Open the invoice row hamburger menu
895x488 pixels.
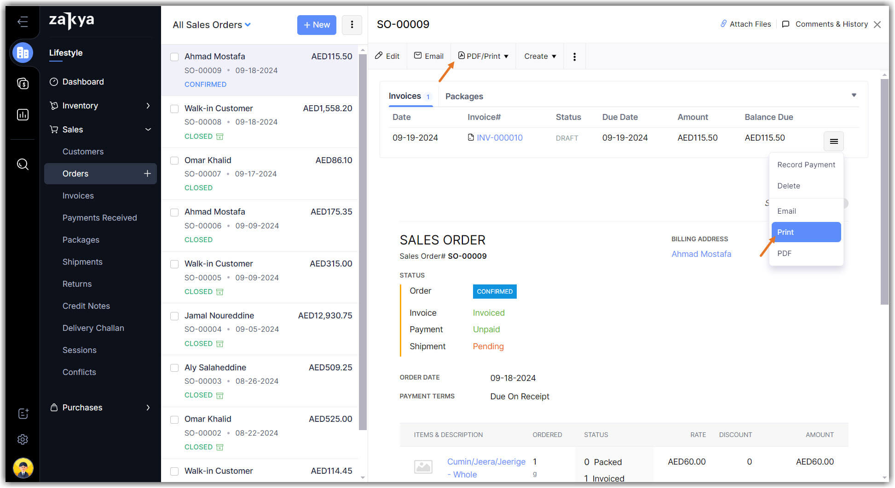pyautogui.click(x=833, y=142)
